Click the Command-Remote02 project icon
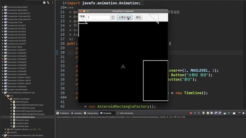 (x=5, y=7)
